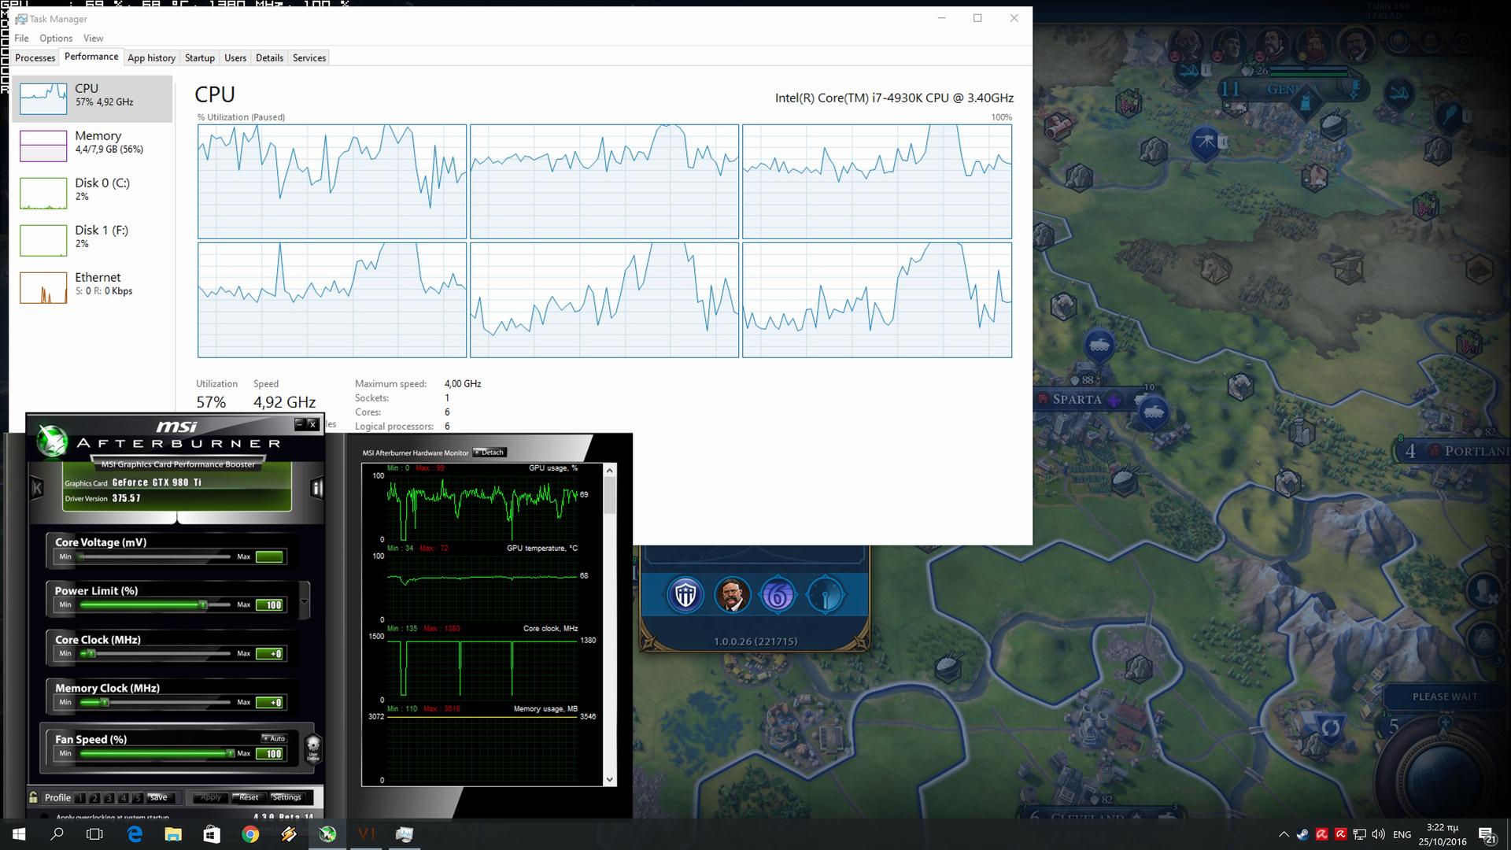The width and height of the screenshot is (1511, 850).
Task: Open Windows action center notifications icon
Action: pos(1487,834)
